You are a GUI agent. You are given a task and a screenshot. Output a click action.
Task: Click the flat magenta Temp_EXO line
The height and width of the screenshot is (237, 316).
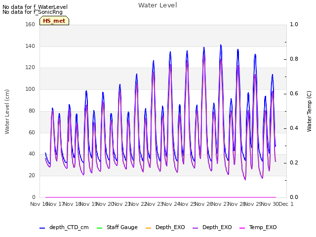point(160,197)
